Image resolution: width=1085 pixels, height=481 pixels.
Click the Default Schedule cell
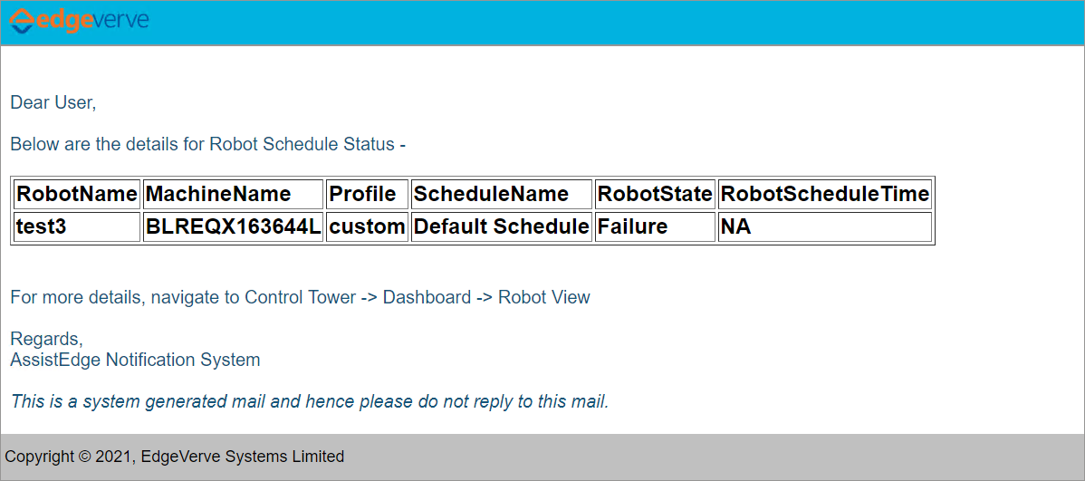click(502, 227)
